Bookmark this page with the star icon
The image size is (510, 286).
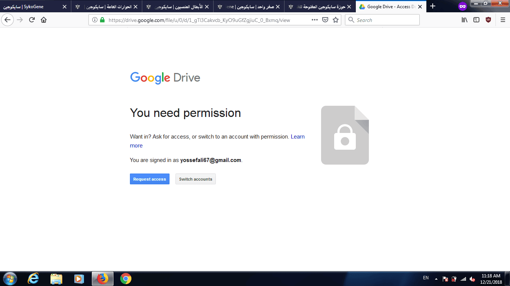(336, 20)
